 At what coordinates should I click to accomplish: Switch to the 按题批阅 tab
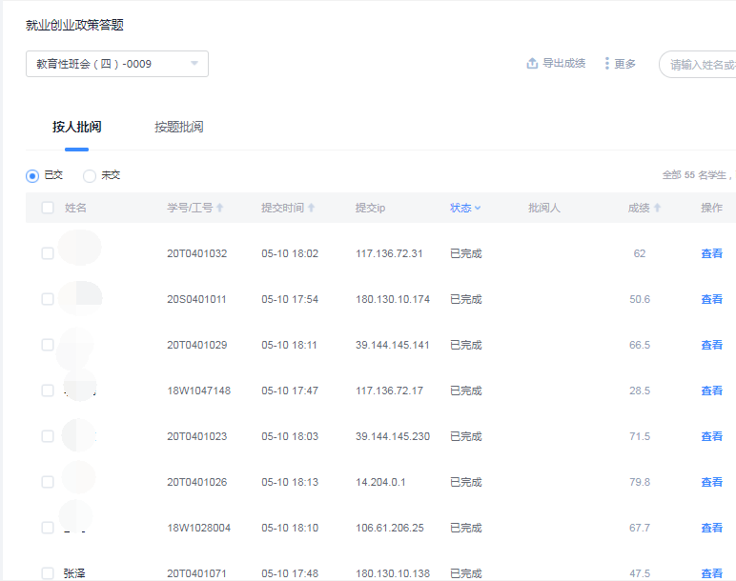[178, 127]
